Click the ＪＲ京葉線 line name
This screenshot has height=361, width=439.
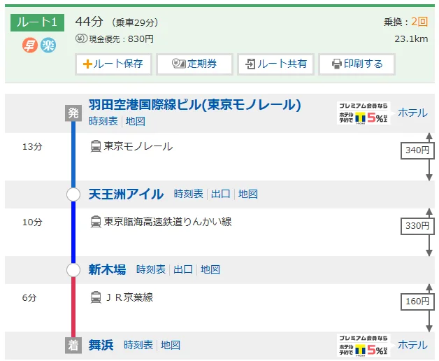pyautogui.click(x=129, y=297)
